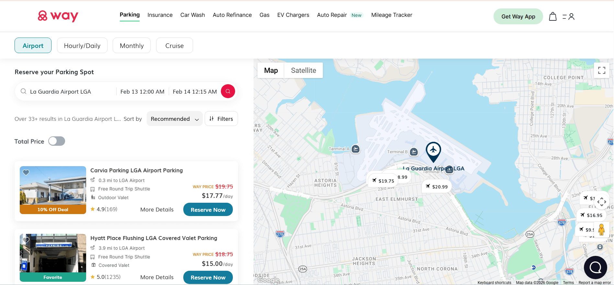Open Hyatt Place Flushing LGA Covered Valet title
614x285 pixels.
coord(154,238)
